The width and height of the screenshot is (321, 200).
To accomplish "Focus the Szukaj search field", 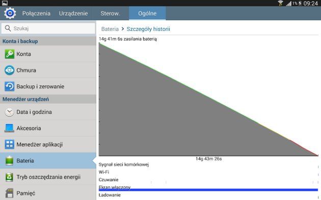I will (x=48, y=28).
